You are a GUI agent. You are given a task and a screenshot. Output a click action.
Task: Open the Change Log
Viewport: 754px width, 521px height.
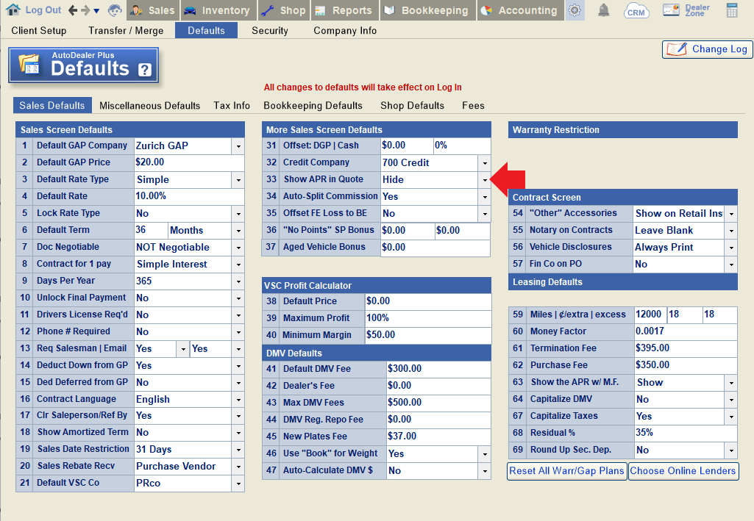tap(707, 49)
